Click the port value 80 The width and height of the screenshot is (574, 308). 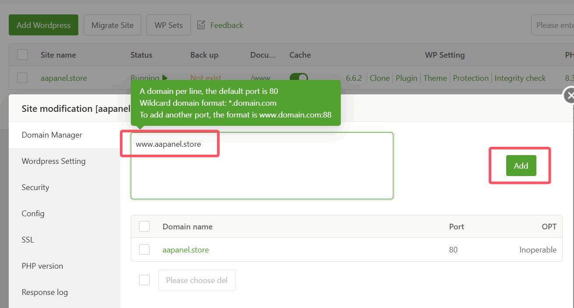(453, 250)
